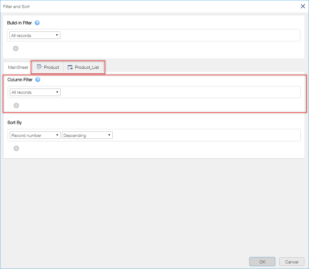309x269 pixels.
Task: Click the Sort By heading text
Action: 14,122
